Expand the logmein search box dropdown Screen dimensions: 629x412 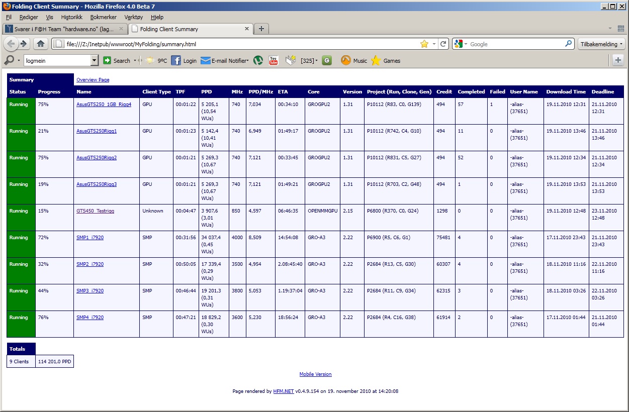[95, 60]
